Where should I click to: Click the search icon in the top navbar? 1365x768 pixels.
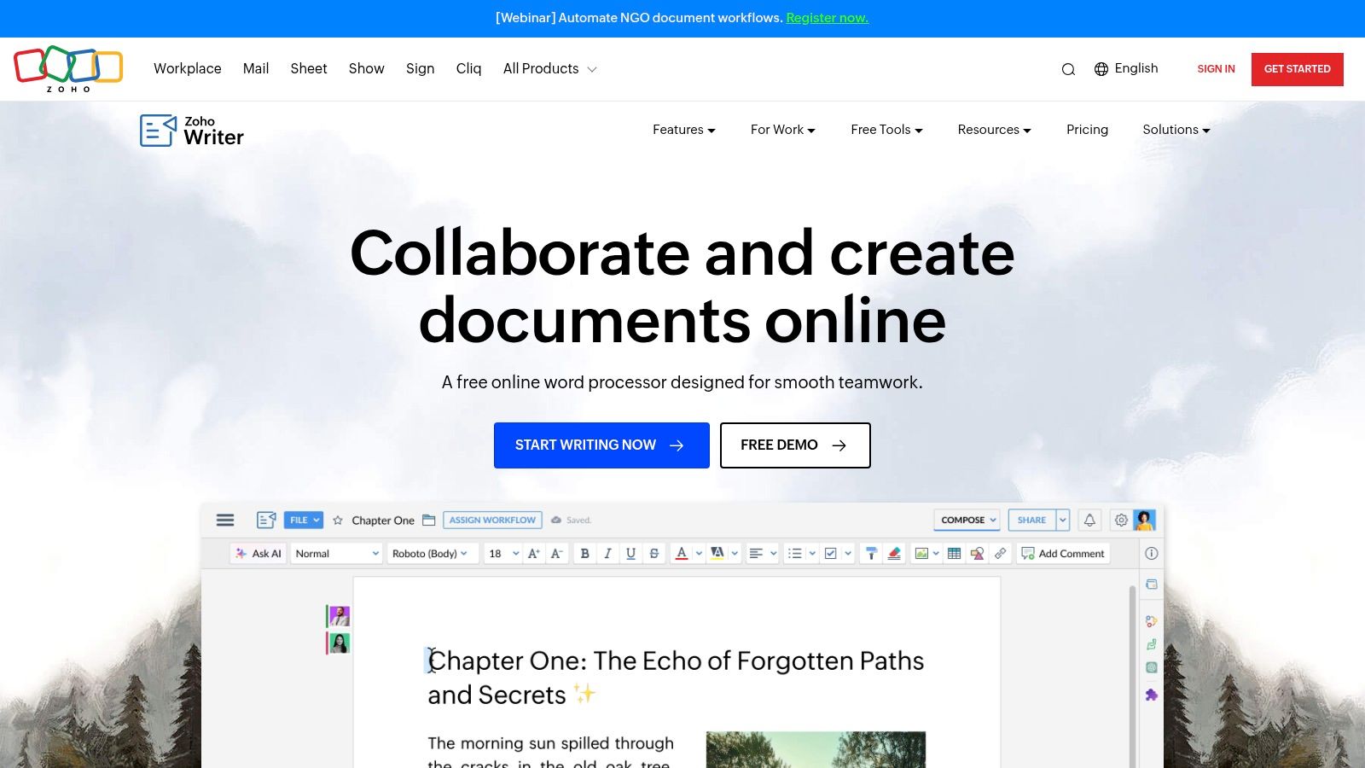(1068, 69)
